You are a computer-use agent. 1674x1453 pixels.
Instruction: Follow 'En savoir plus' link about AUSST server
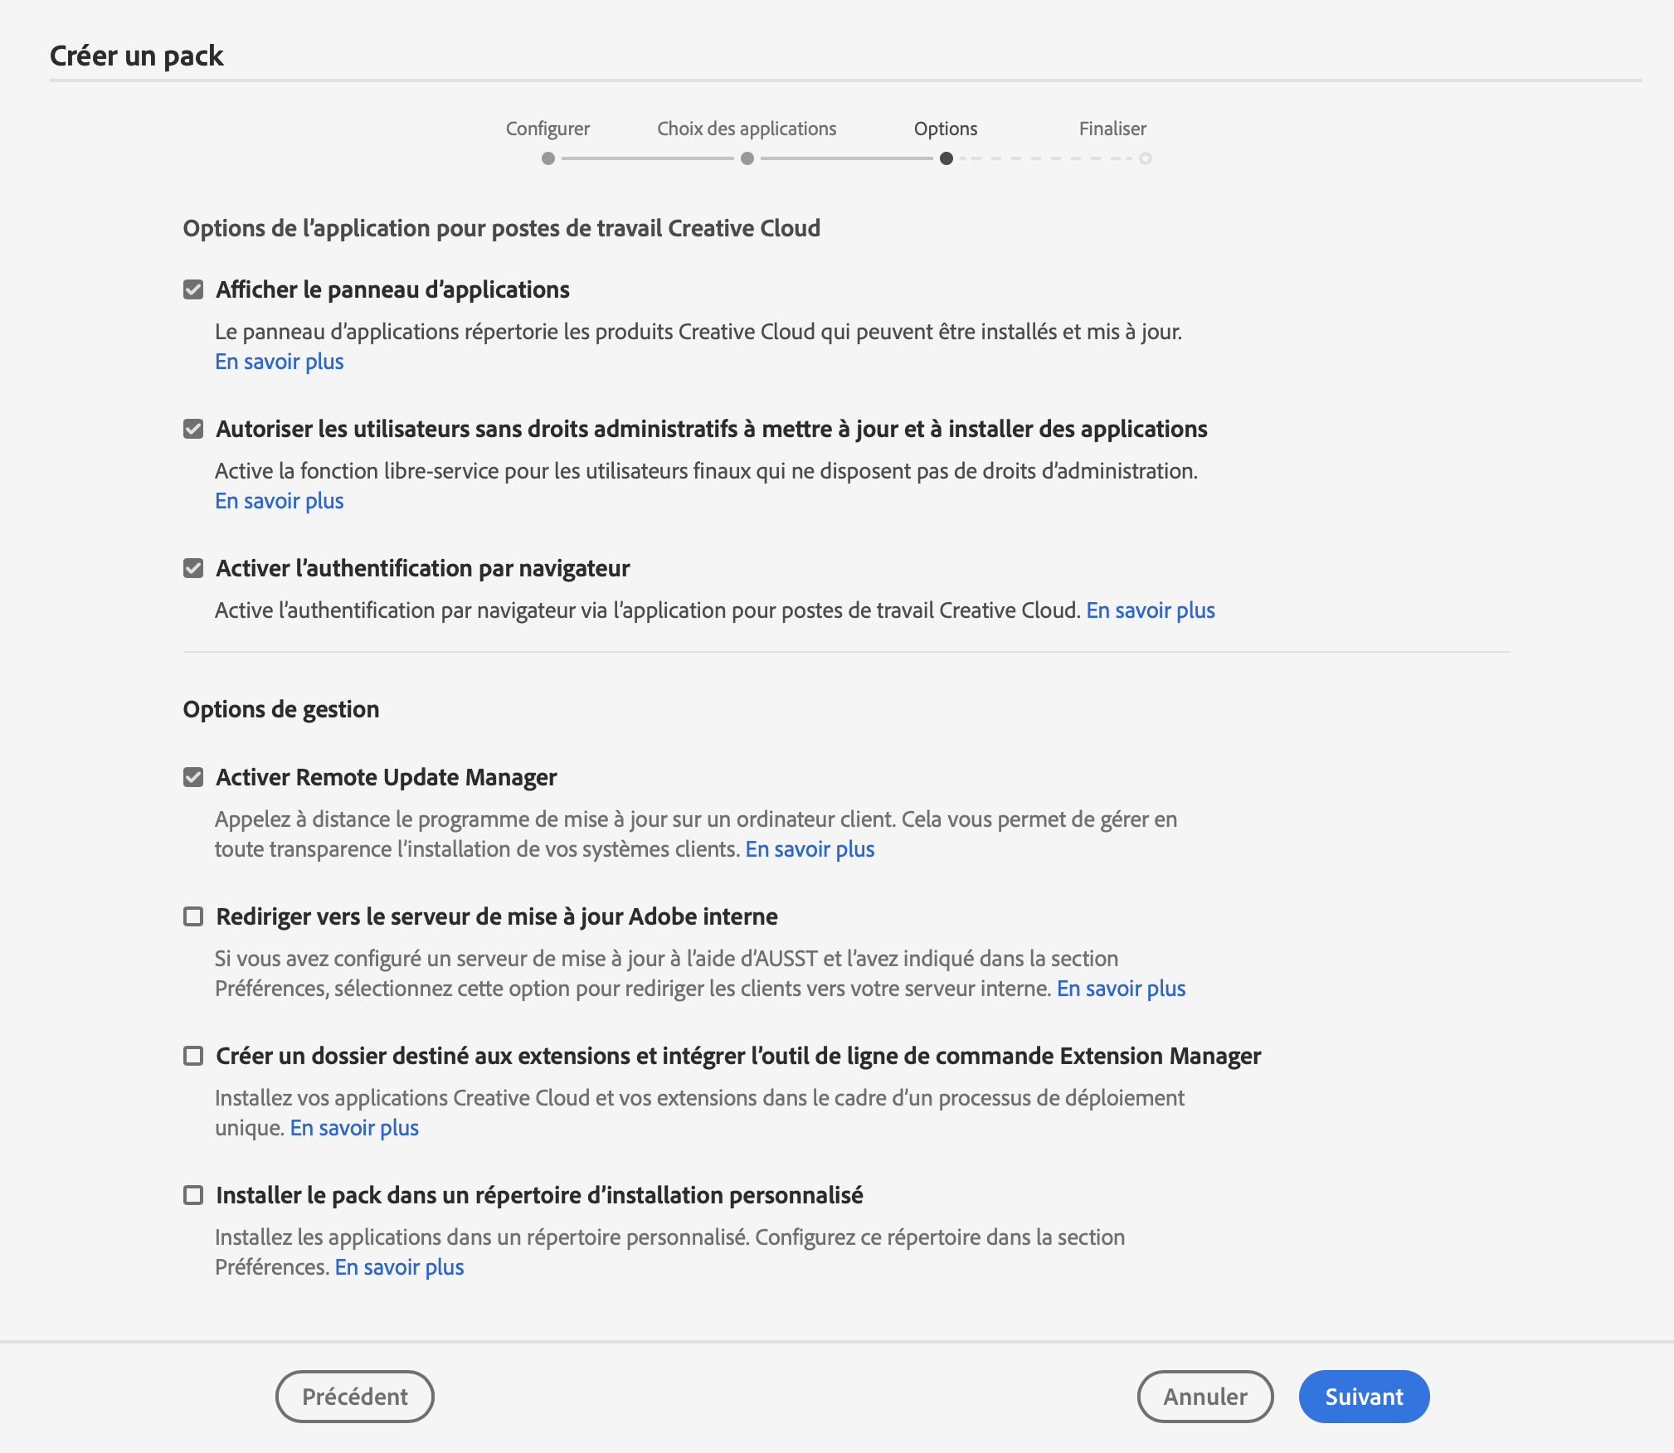coord(1121,989)
